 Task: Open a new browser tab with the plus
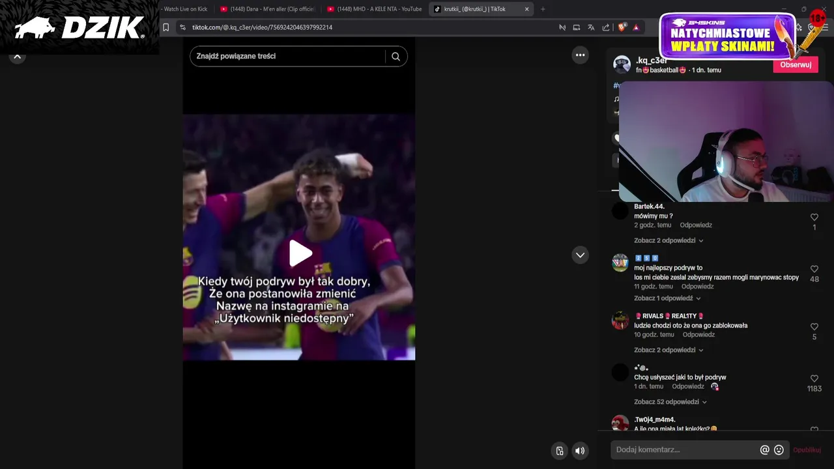[543, 9]
